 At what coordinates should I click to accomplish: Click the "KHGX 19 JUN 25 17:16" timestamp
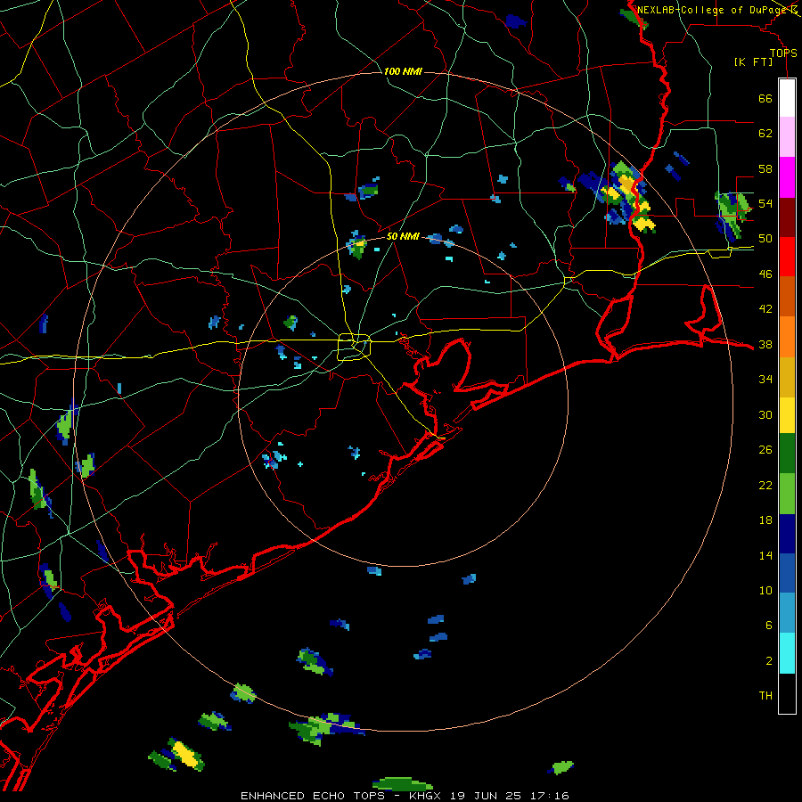[x=489, y=796]
